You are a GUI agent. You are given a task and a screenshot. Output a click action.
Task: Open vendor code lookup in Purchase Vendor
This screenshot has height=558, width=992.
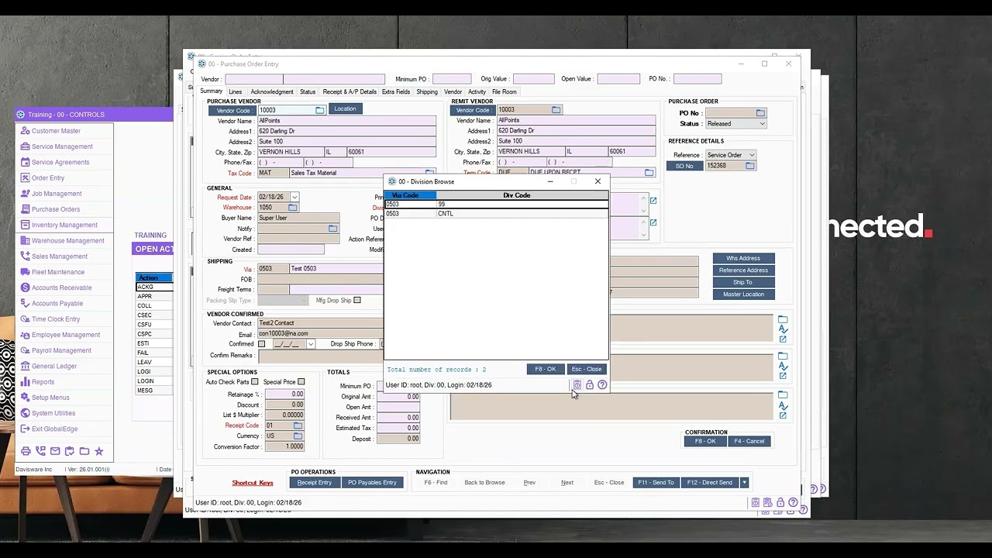tap(319, 110)
